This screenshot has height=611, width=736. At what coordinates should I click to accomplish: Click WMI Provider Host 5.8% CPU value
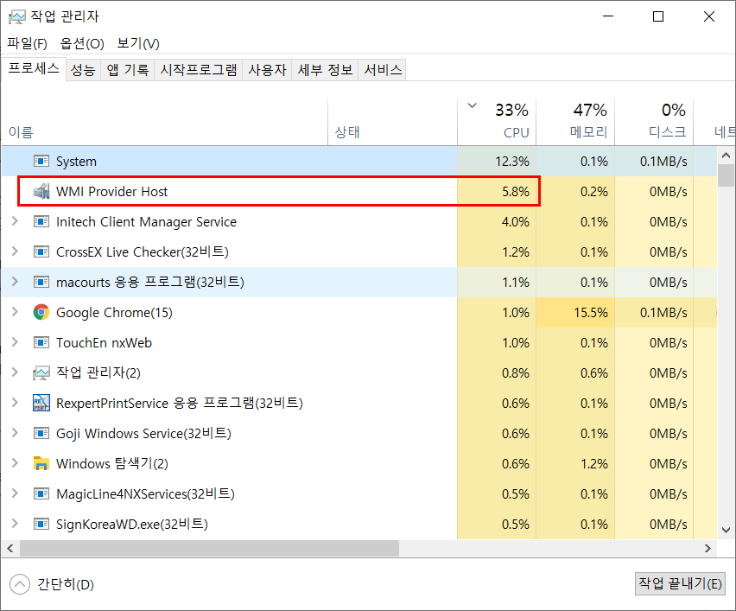pyautogui.click(x=516, y=192)
